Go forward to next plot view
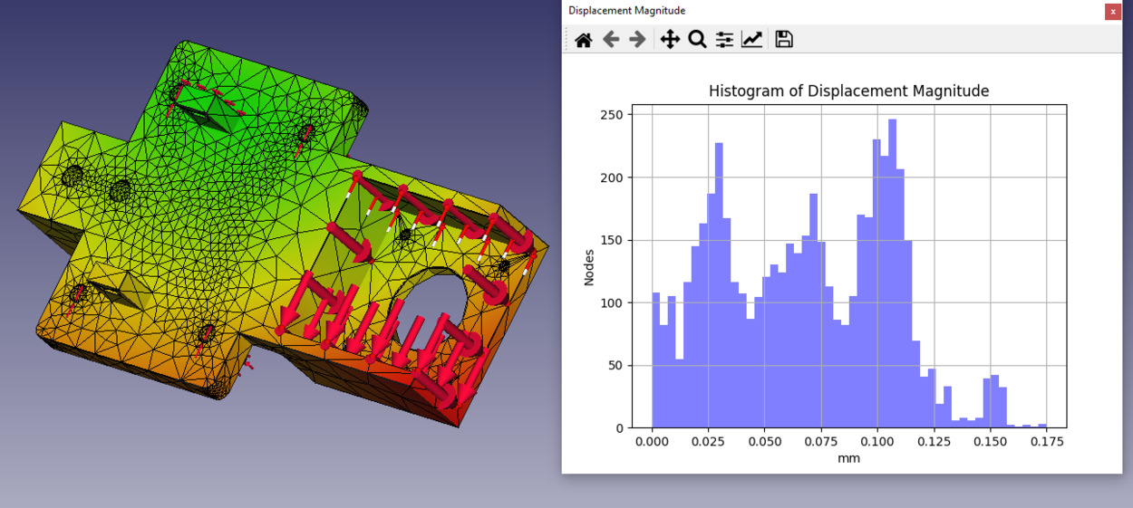The image size is (1133, 508). click(637, 40)
